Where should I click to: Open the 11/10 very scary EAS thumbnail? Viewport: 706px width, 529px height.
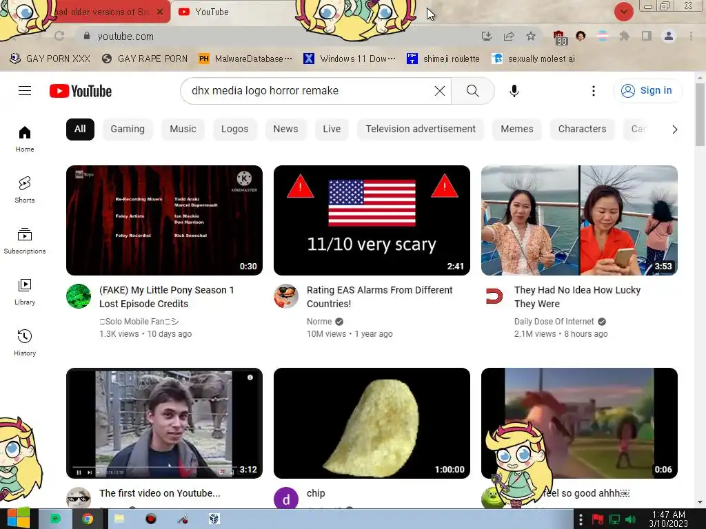point(372,220)
